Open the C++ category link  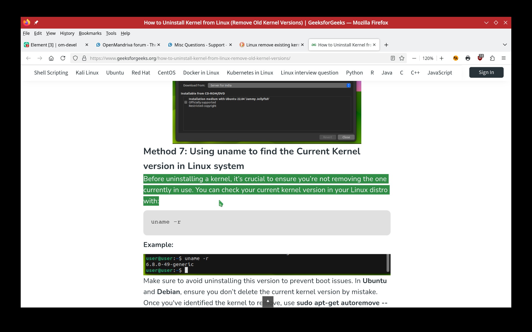[415, 73]
